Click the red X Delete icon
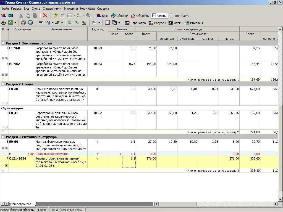This screenshot has width=283, height=212. tap(45, 16)
